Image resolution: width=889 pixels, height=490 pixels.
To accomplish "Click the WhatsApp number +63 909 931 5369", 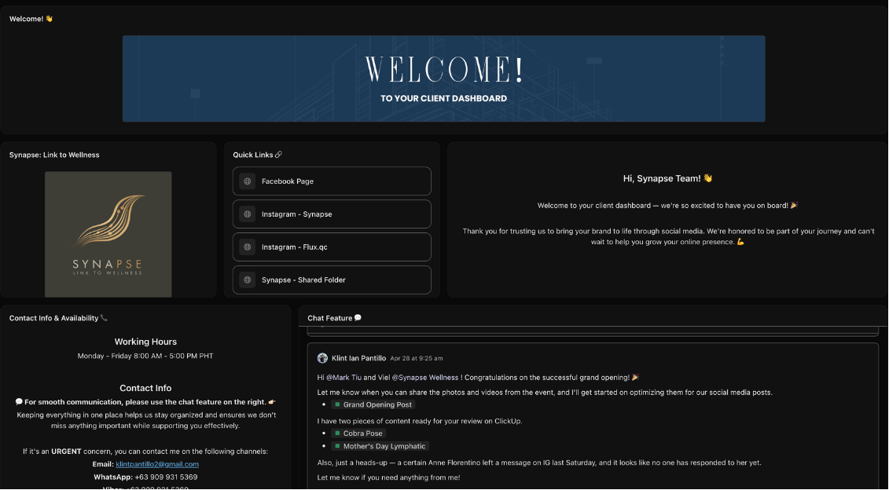I will [166, 477].
